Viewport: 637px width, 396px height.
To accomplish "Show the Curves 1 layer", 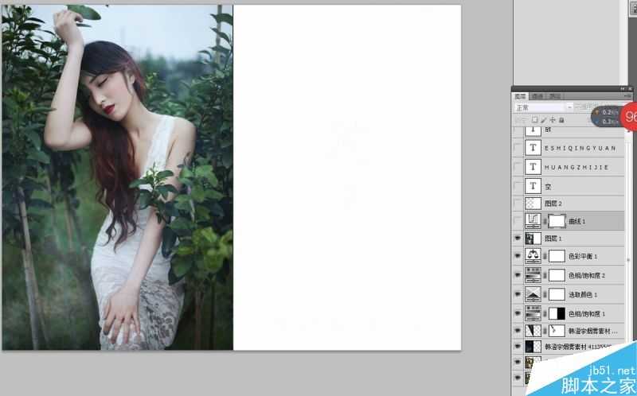I will point(518,220).
